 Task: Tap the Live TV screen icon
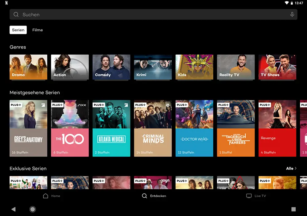coord(249,196)
